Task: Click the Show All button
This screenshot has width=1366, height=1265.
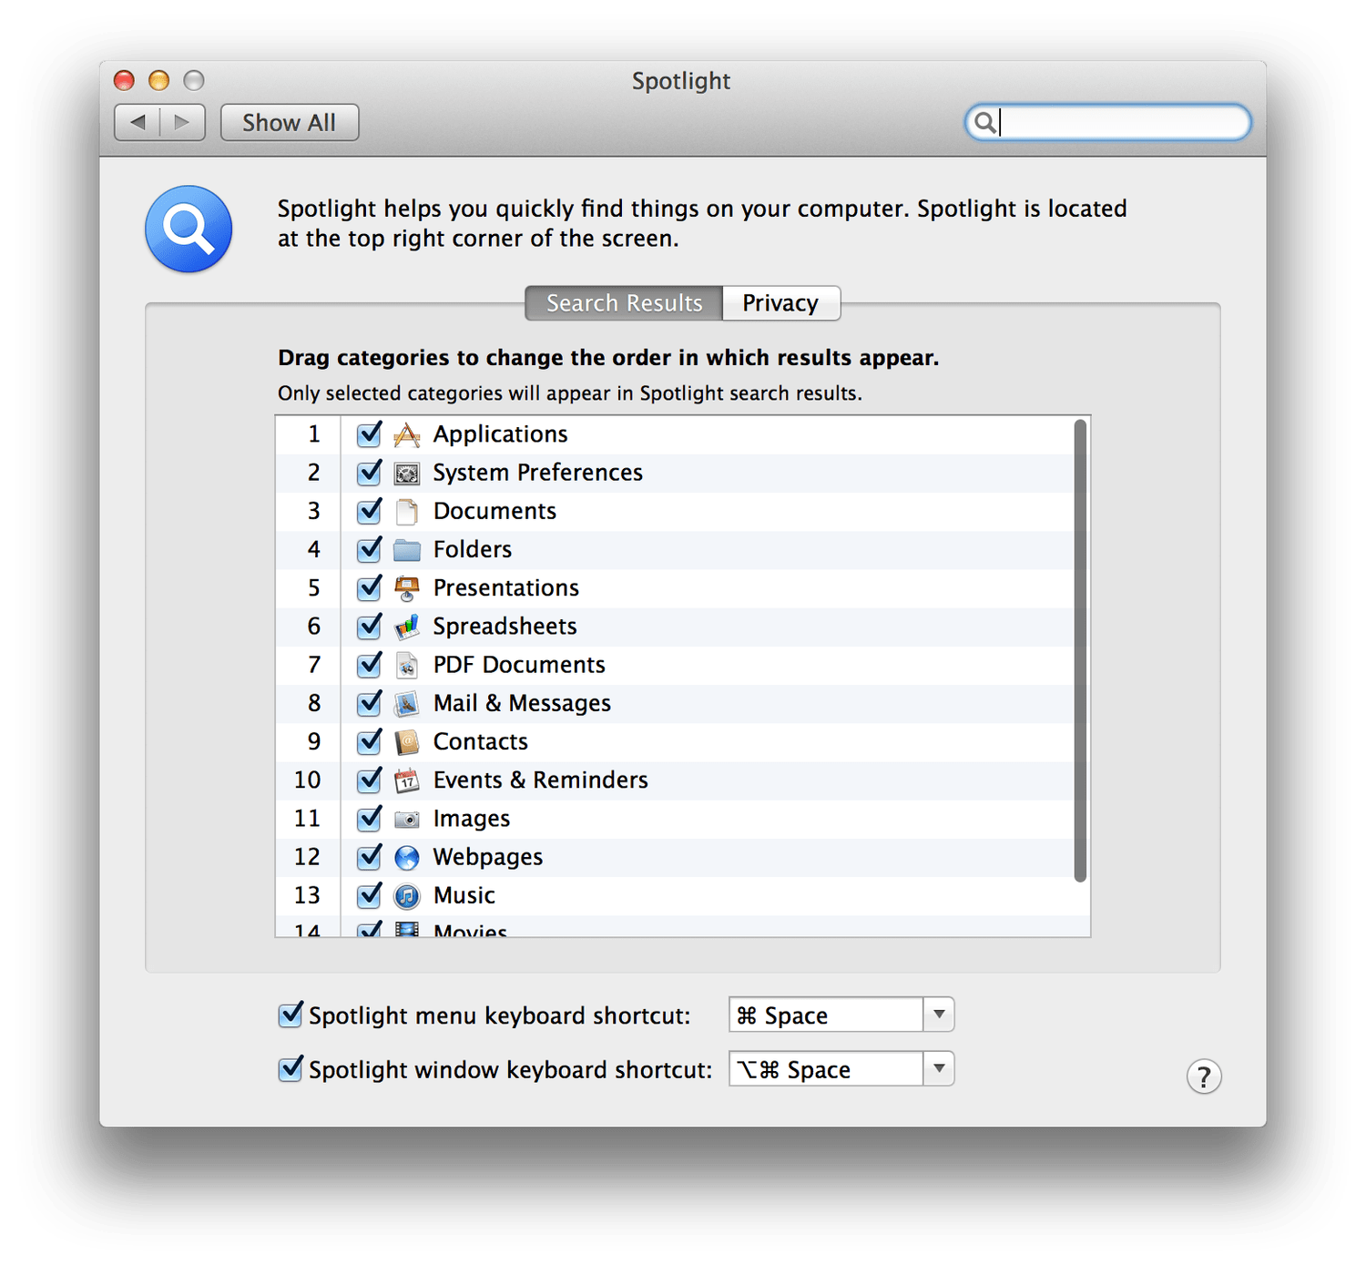Action: 290,122
